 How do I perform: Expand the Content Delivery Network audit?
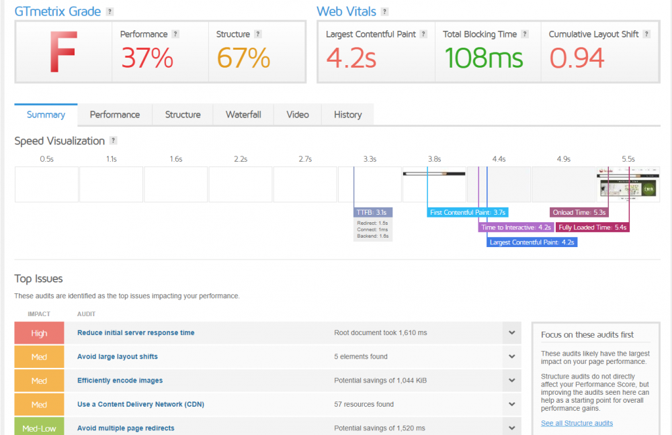[x=511, y=404]
